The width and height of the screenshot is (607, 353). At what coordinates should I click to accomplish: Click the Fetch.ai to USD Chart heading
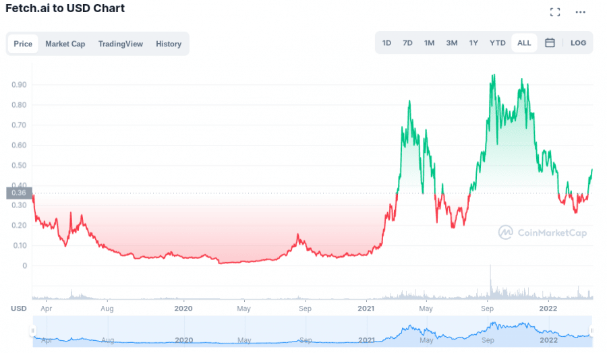coord(65,8)
